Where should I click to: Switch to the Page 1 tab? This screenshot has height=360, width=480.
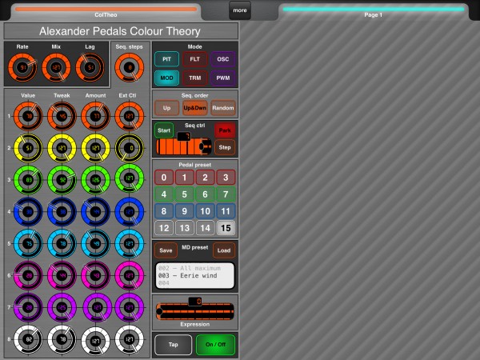click(373, 12)
